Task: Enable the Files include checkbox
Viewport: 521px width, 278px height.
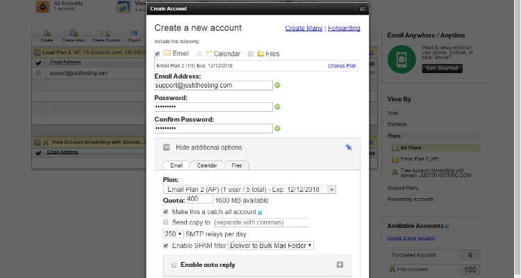Action: pos(251,54)
